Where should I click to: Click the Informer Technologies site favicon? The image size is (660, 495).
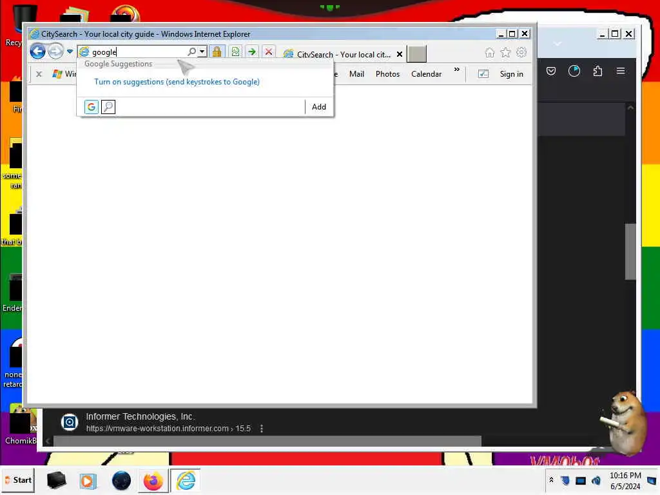pyautogui.click(x=70, y=422)
